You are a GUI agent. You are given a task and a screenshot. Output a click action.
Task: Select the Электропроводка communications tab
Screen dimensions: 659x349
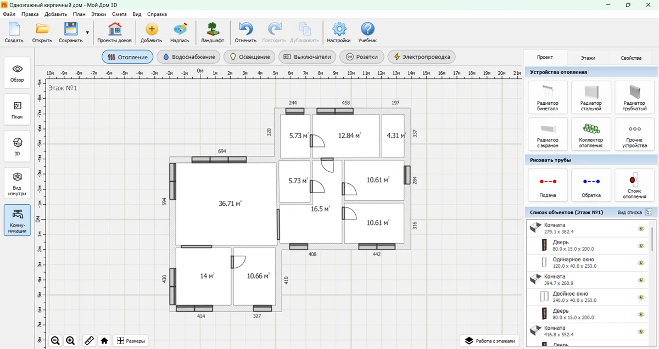point(422,57)
